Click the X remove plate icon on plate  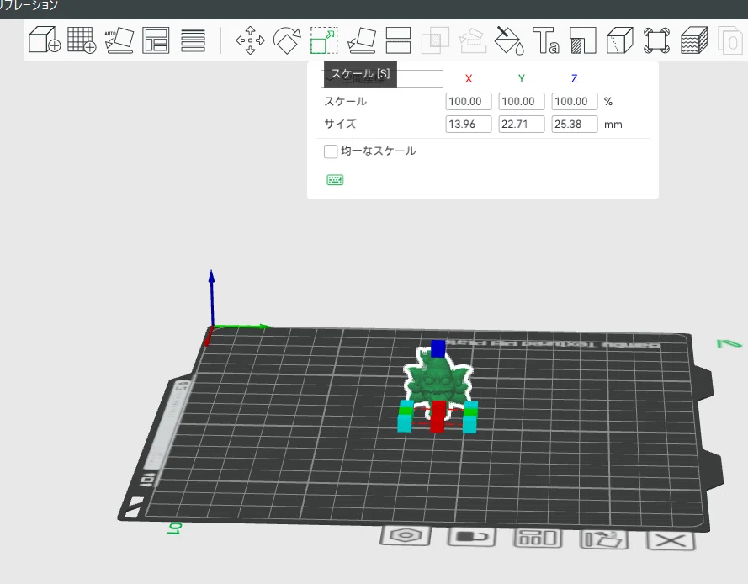671,540
